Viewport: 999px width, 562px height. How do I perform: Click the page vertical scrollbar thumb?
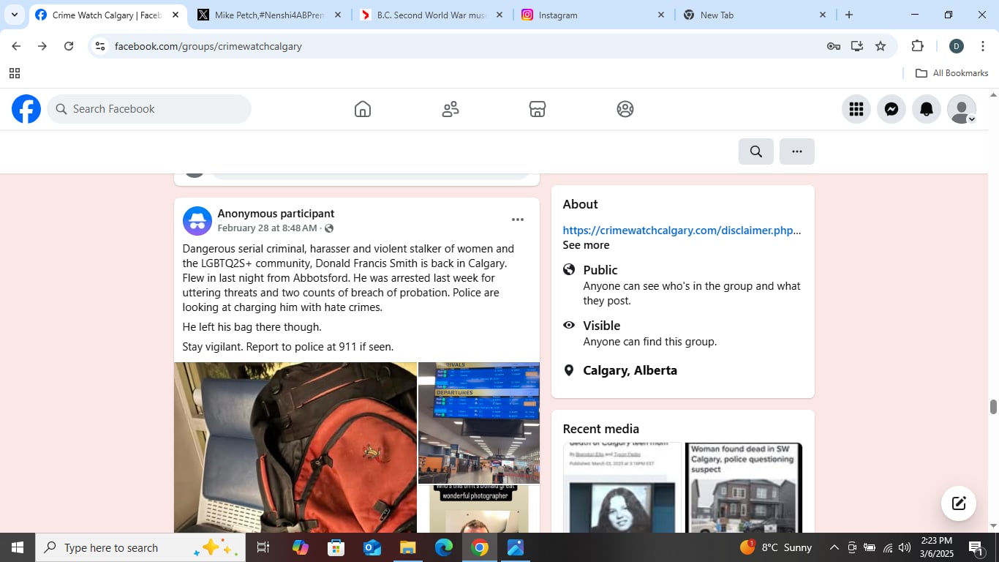point(993,407)
